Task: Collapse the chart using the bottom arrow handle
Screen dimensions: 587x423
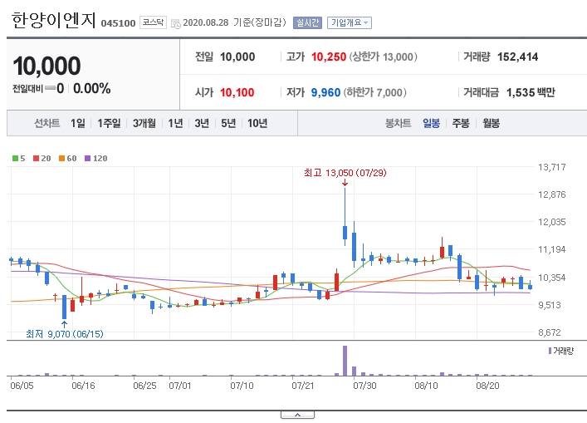Action: (x=297, y=415)
